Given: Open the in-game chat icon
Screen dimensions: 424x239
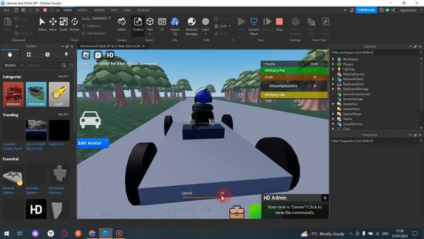Looking at the screenshot, I should click(98, 55).
